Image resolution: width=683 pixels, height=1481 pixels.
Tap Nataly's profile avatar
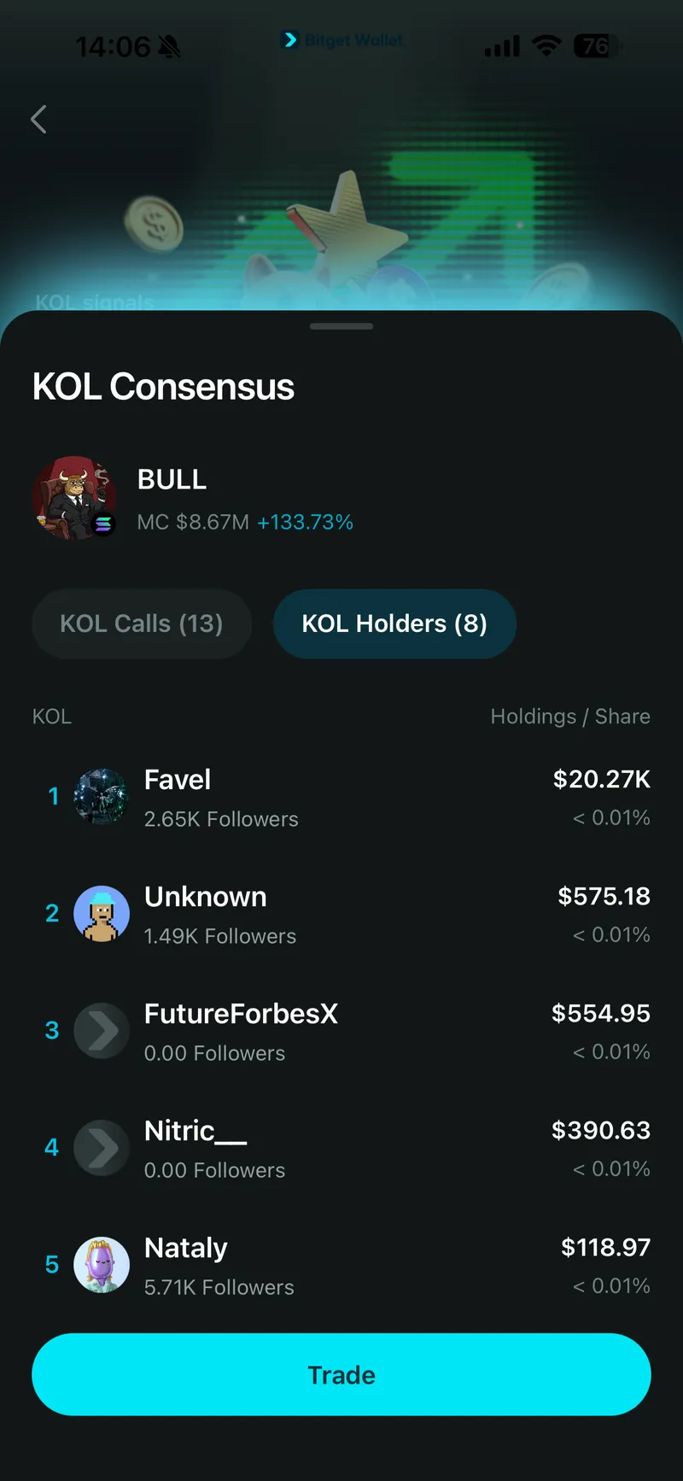(x=102, y=1264)
